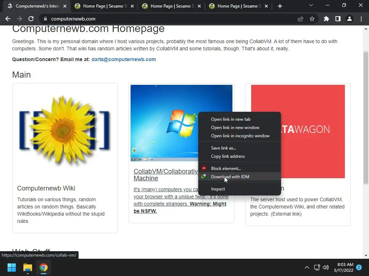Screen dimensions: 369x276
Task: Click the page vertical scrollbar thumb
Action: coord(366,118)
